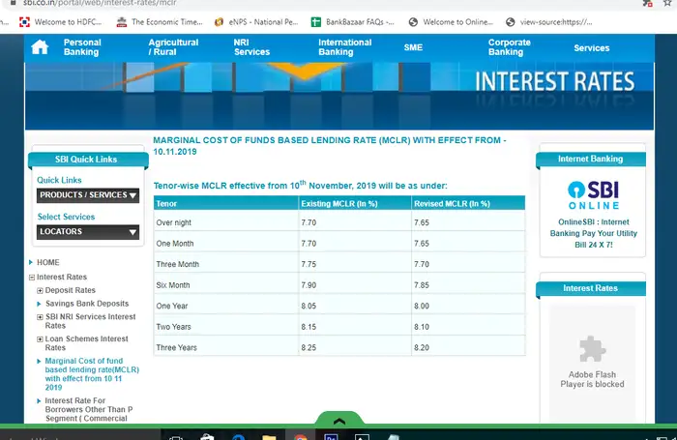Image resolution: width=677 pixels, height=440 pixels.
Task: Expand the SBI NRI Services Interest Rates item
Action: 40,317
